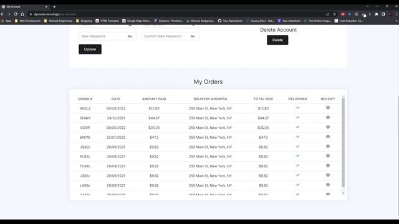Show New Password using key icon
Image resolution: width=399 pixels, height=224 pixels.
(x=130, y=36)
